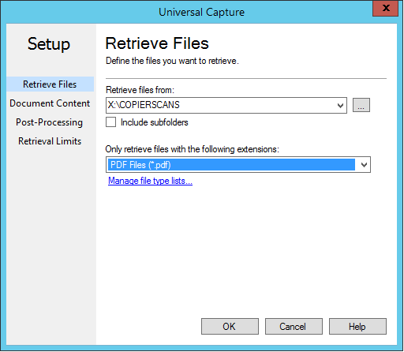Close the Universal Capture dialog
Image resolution: width=404 pixels, height=352 pixels.
coord(386,8)
